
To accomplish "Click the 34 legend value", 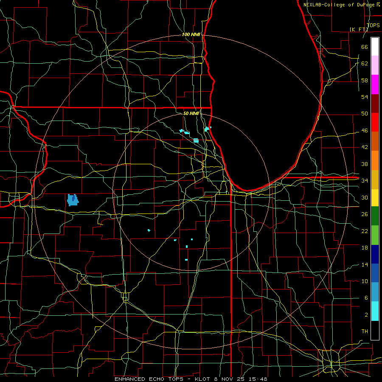I will click(365, 181).
